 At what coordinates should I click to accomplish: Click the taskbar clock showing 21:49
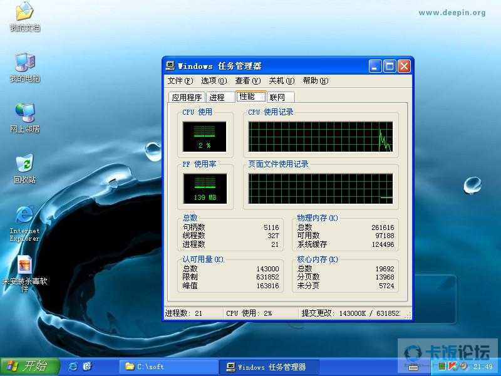click(x=483, y=367)
